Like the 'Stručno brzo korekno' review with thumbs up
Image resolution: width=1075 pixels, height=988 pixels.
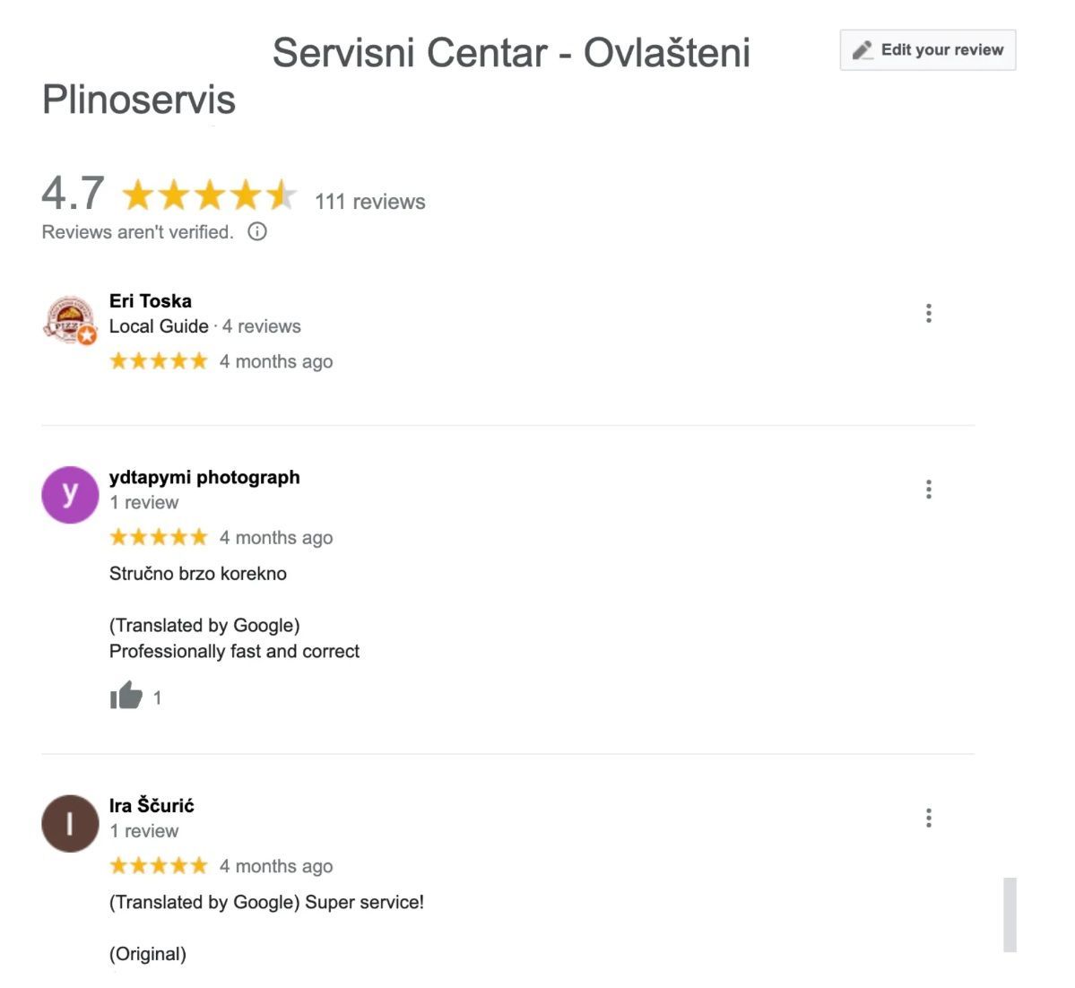(126, 696)
